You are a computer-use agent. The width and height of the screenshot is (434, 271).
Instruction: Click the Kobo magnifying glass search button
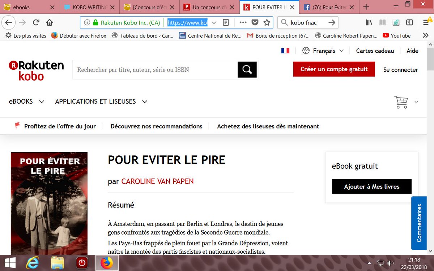247,70
